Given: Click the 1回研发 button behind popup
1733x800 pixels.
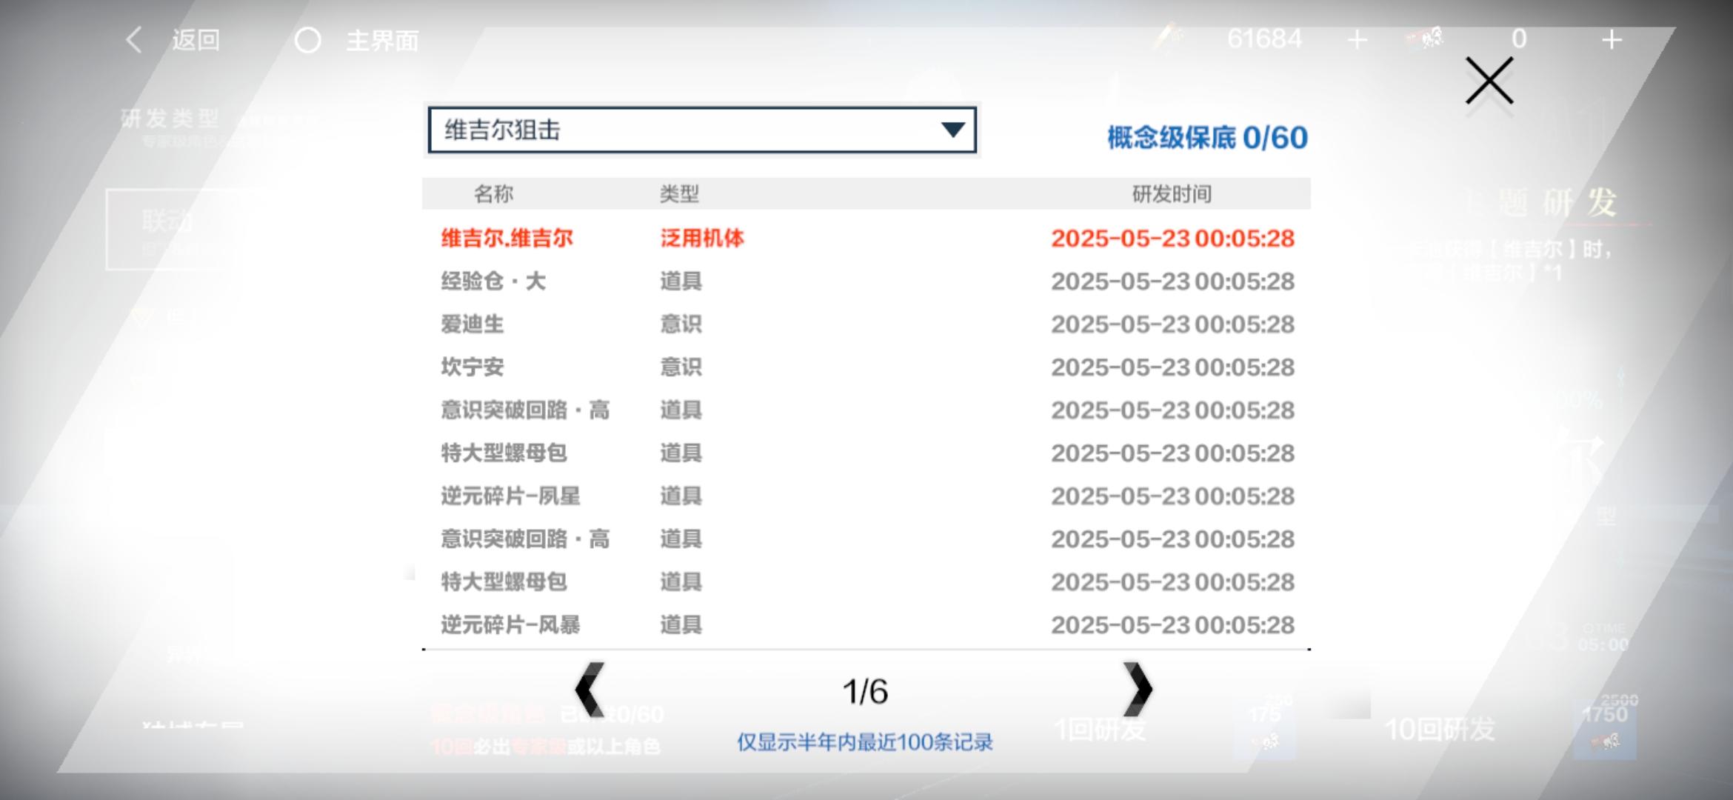Looking at the screenshot, I should (x=1100, y=730).
